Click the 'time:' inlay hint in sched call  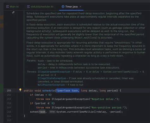[x=52, y=112]
